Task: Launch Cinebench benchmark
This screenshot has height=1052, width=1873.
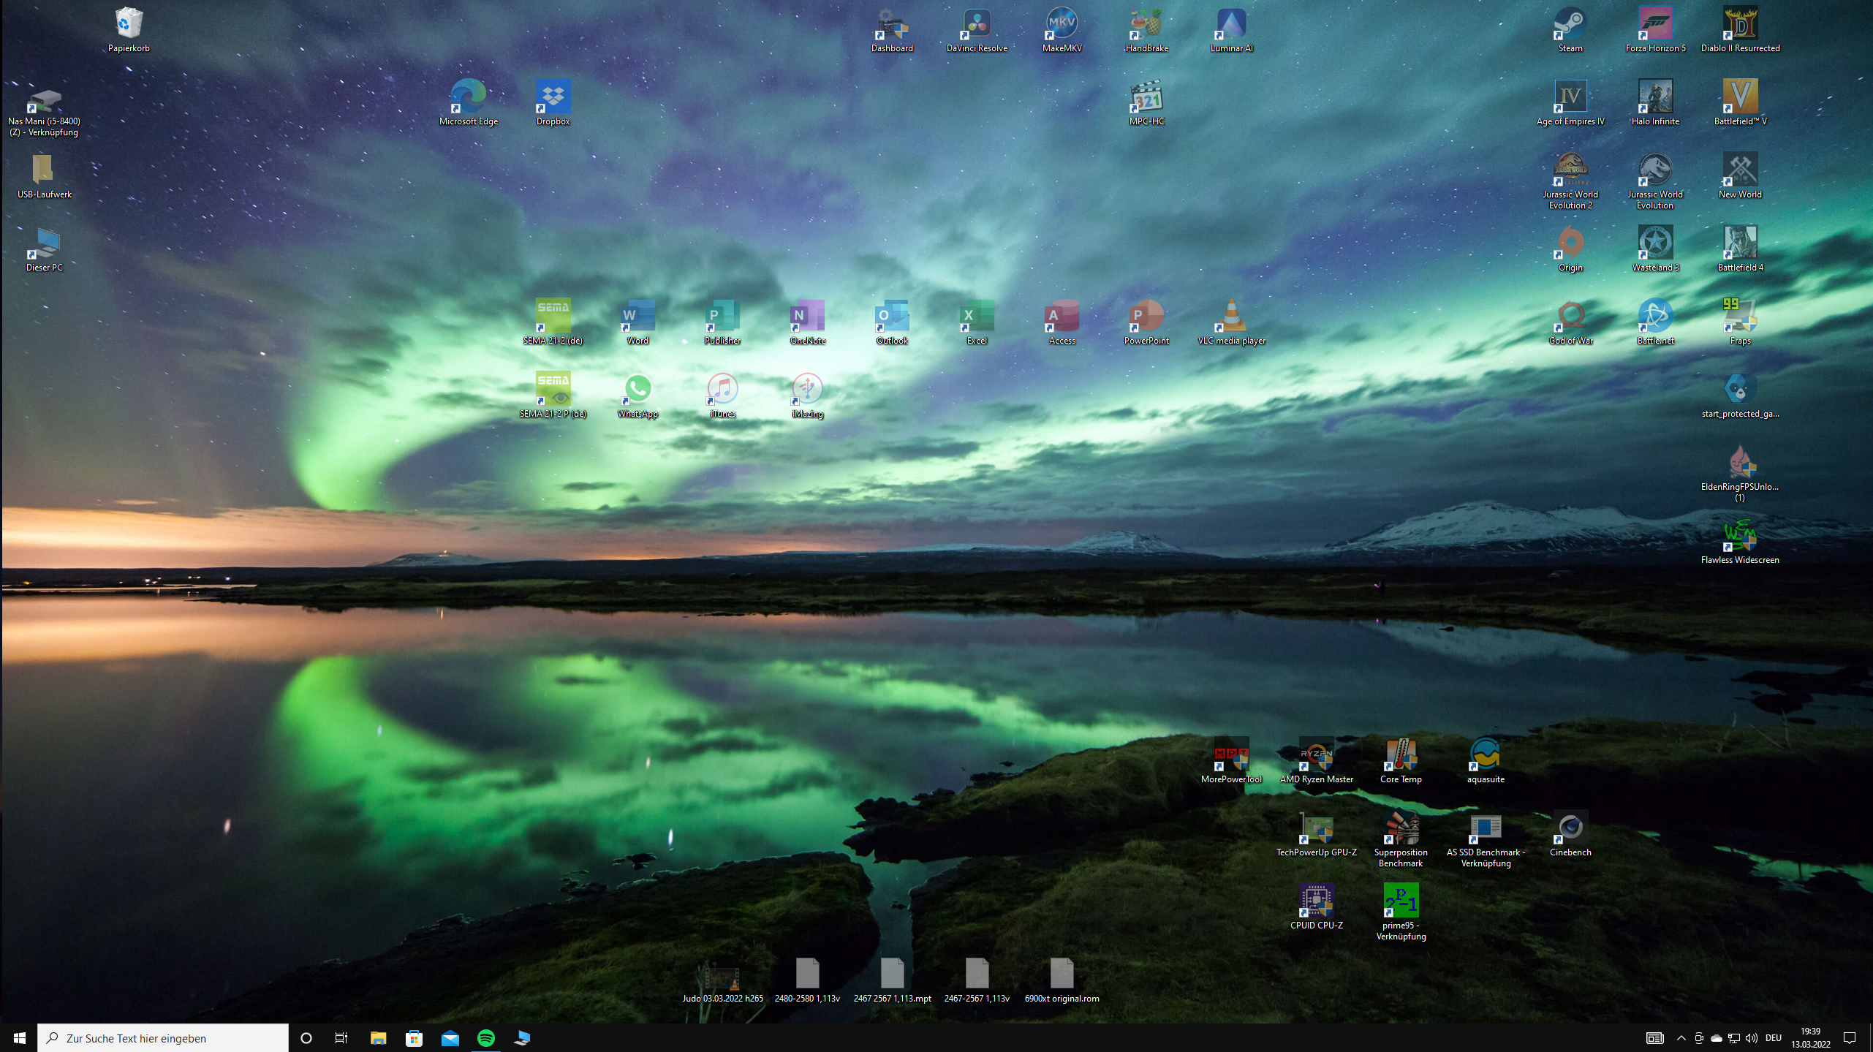Action: coord(1570,827)
